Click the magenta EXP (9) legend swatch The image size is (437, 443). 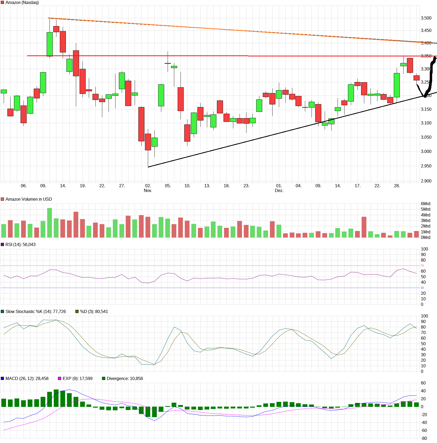[60, 378]
